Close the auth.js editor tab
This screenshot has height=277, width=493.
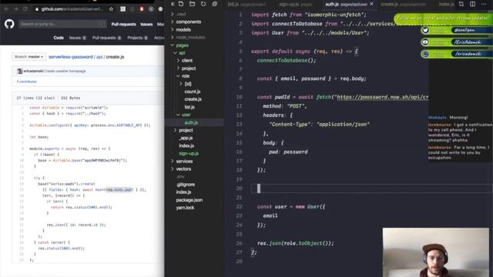tap(371, 4)
